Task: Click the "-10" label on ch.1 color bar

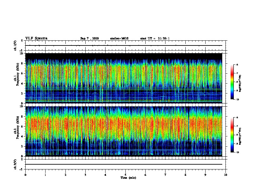Action: pos(237,100)
